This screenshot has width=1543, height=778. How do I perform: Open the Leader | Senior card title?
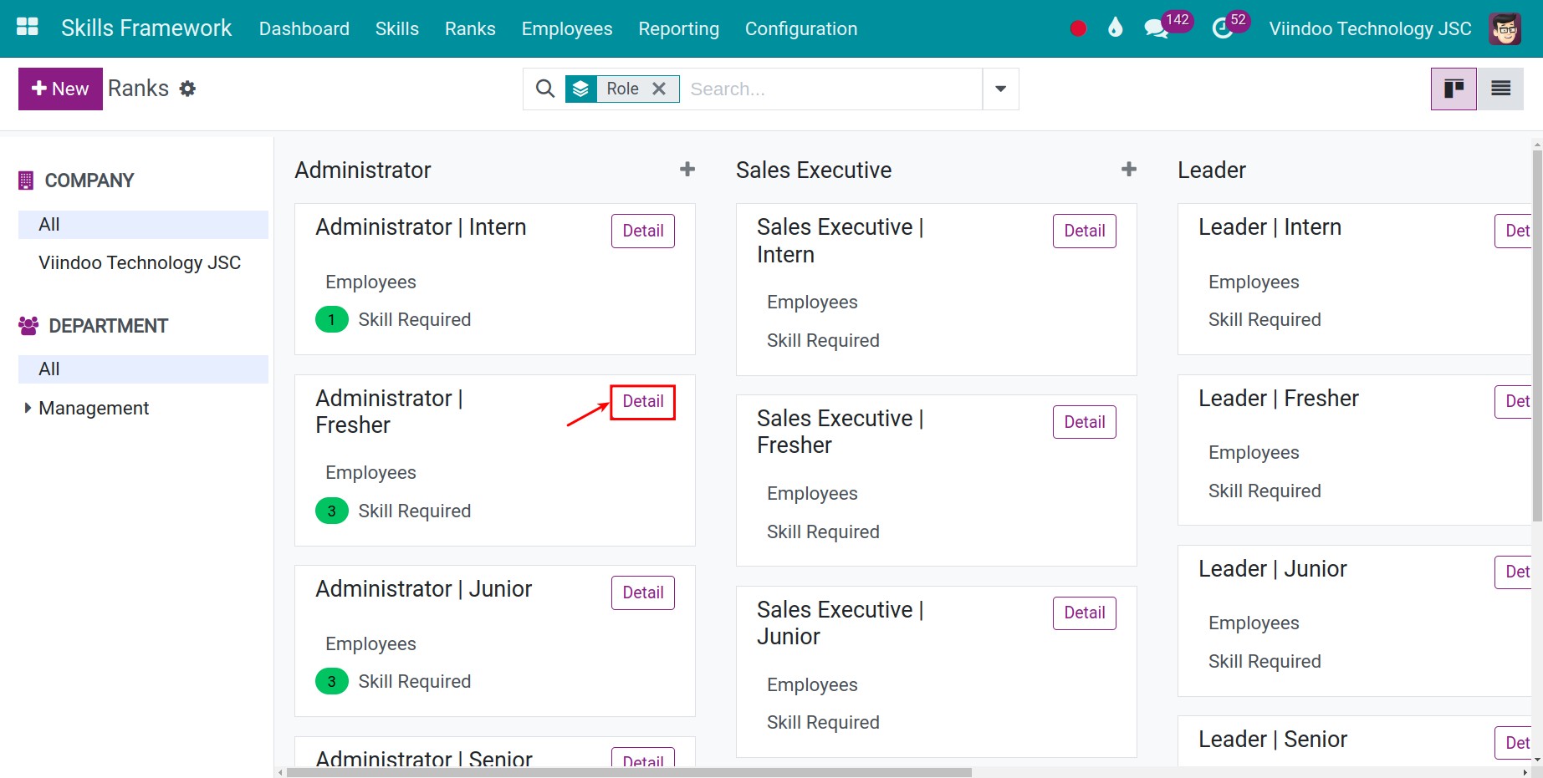[1273, 740]
